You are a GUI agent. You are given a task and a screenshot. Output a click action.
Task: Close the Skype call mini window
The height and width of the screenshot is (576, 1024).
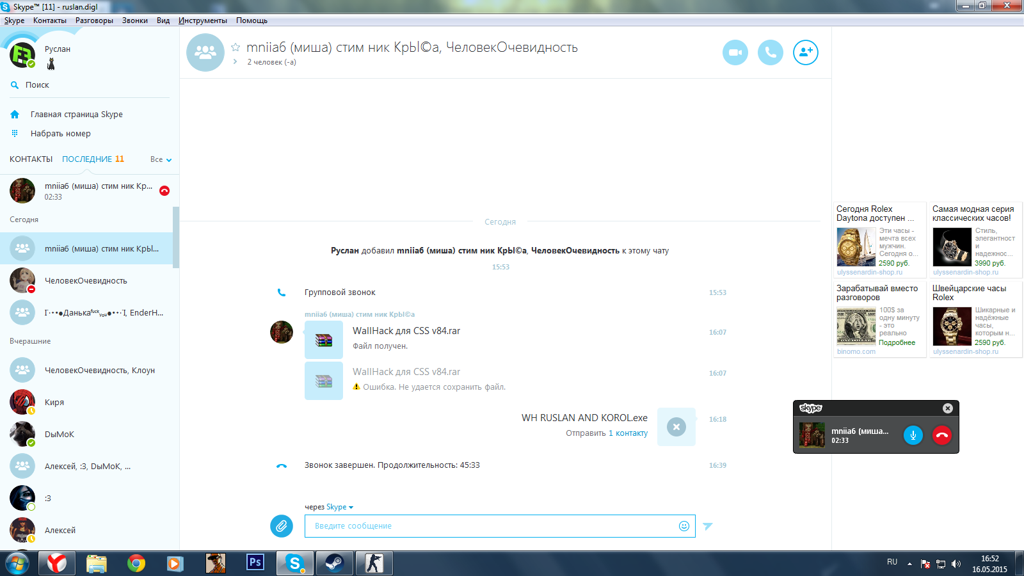click(x=948, y=408)
